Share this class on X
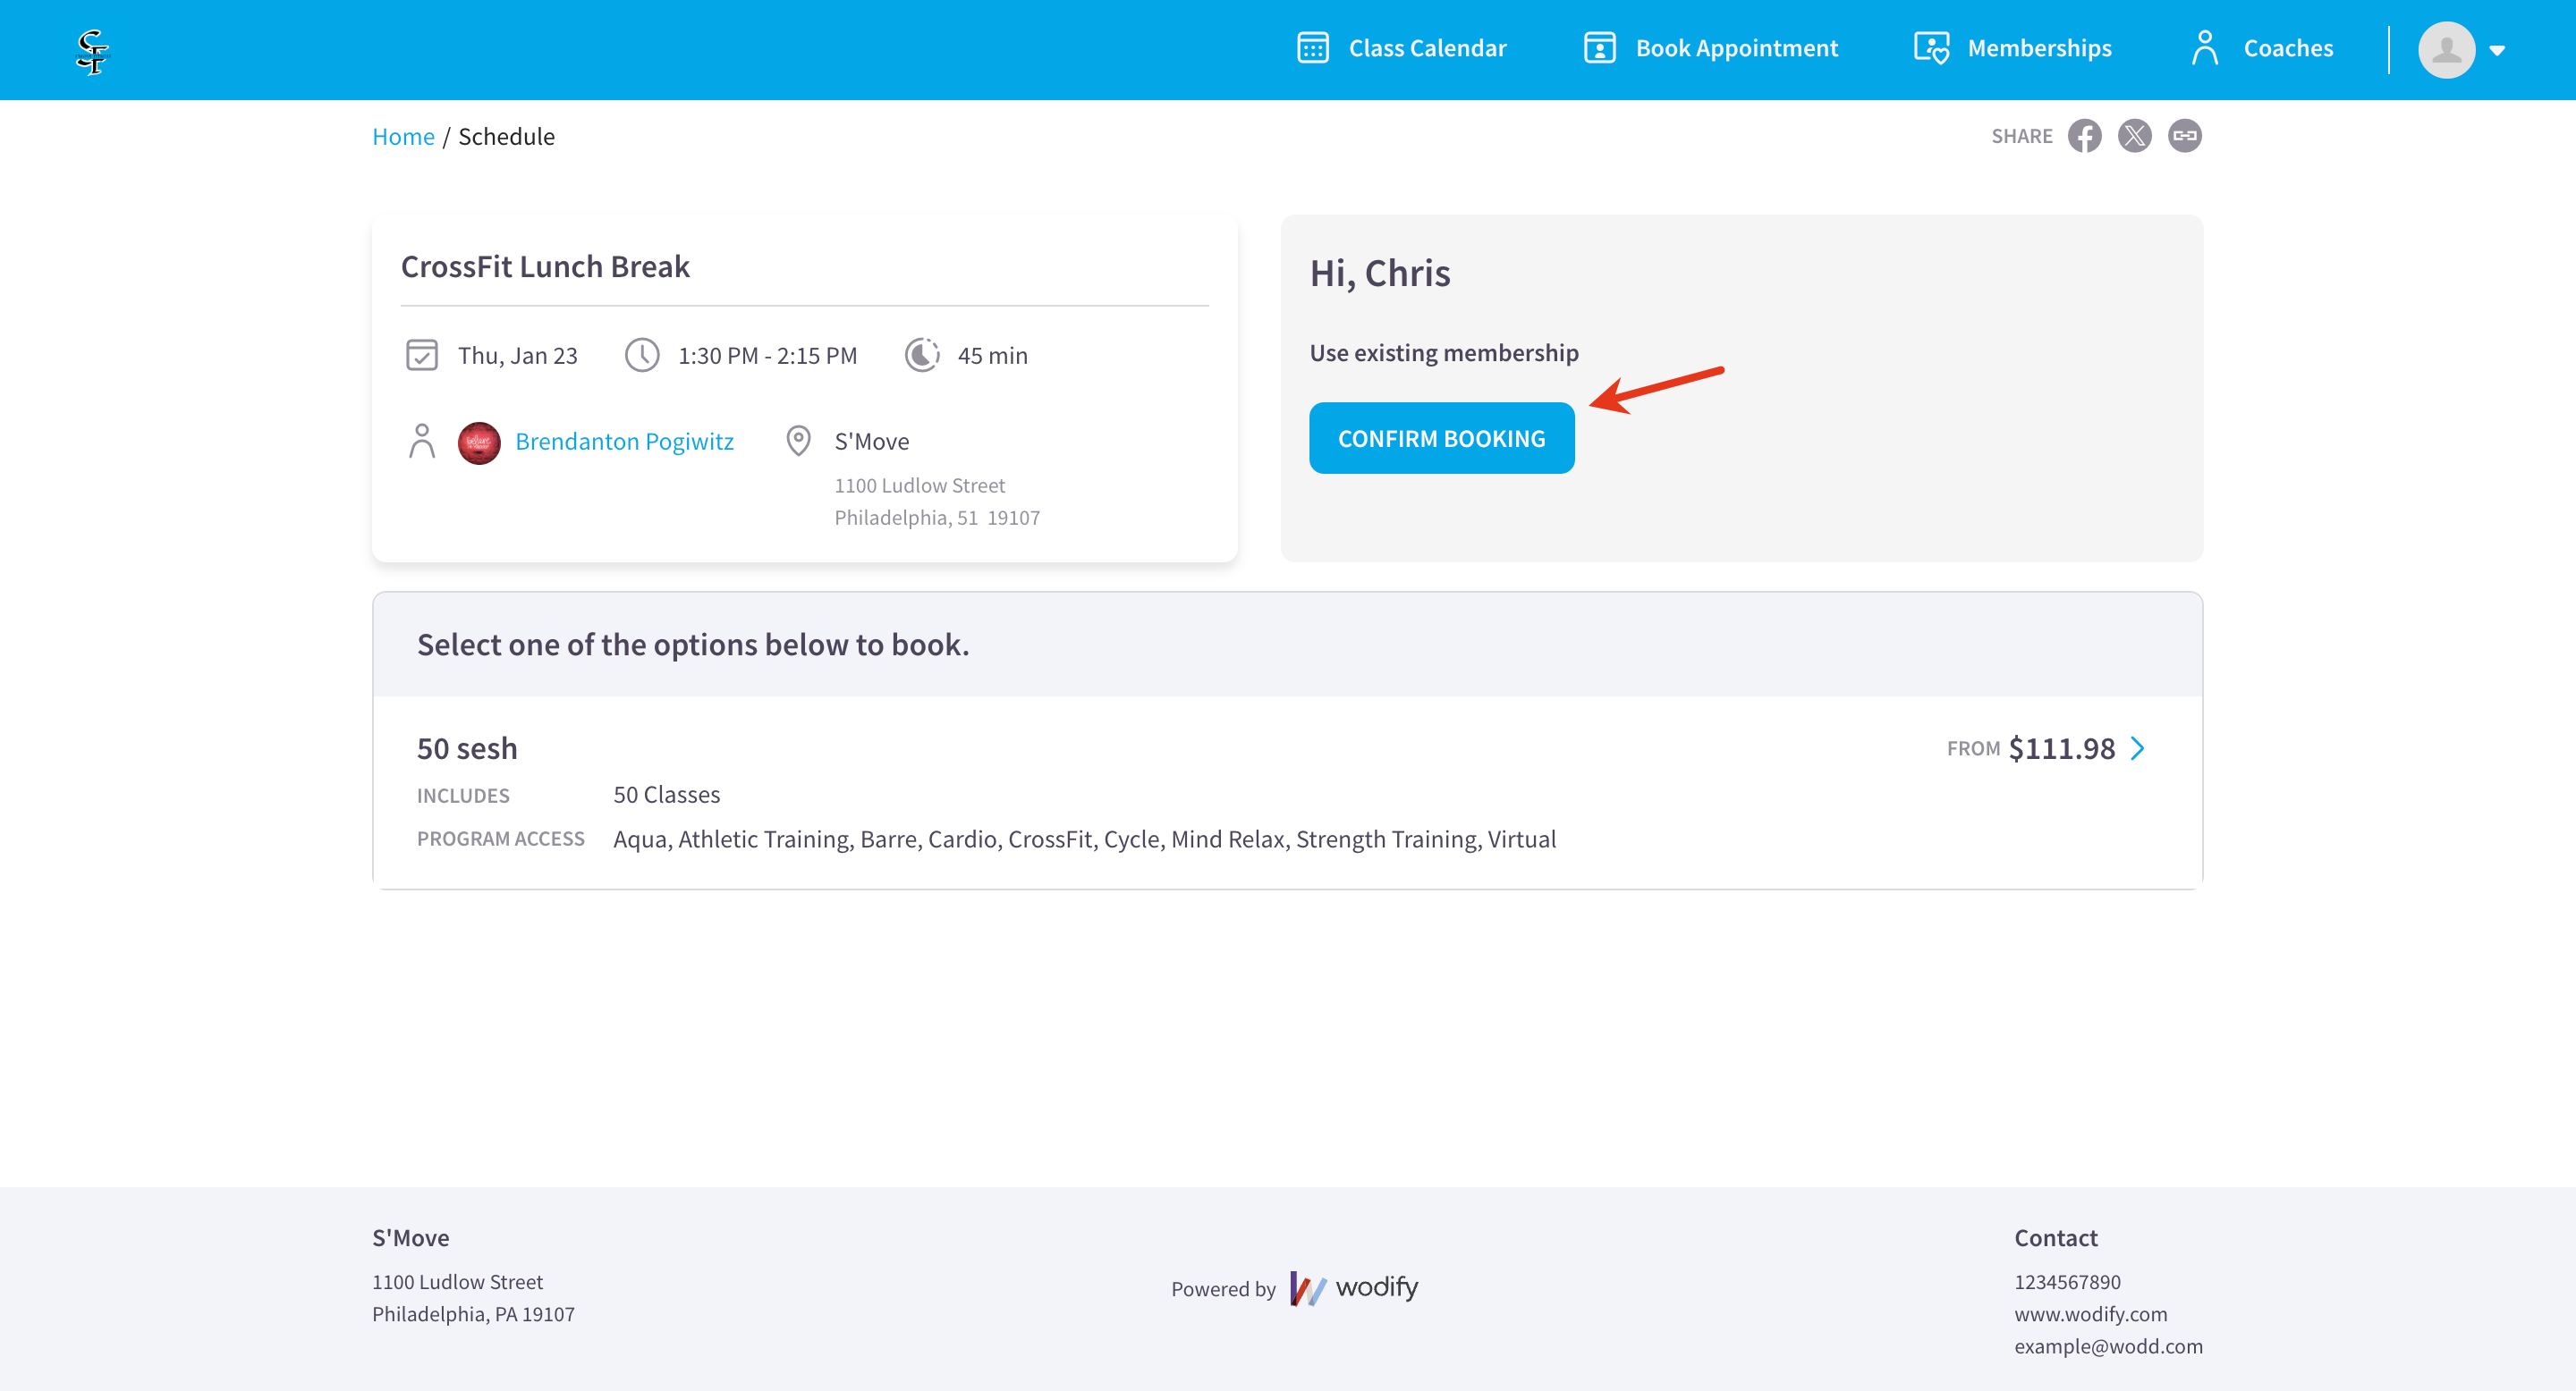Image resolution: width=2576 pixels, height=1391 pixels. coord(2134,136)
